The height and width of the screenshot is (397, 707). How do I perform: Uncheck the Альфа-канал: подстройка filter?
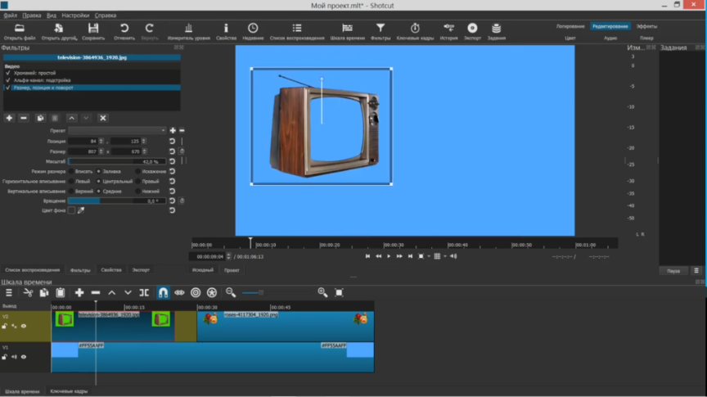point(7,80)
